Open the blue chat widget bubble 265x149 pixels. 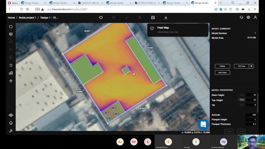click(203, 125)
